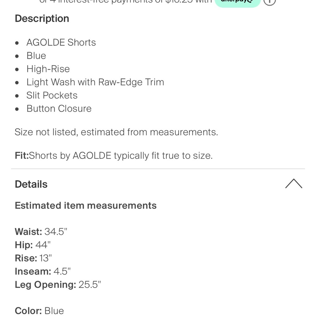Viewport: 316px width, 316px height.
Task: Click the Leg Opening 25.5" measurement
Action: [x=58, y=285]
